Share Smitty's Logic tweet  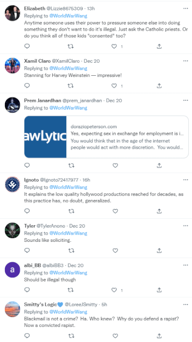click(159, 335)
